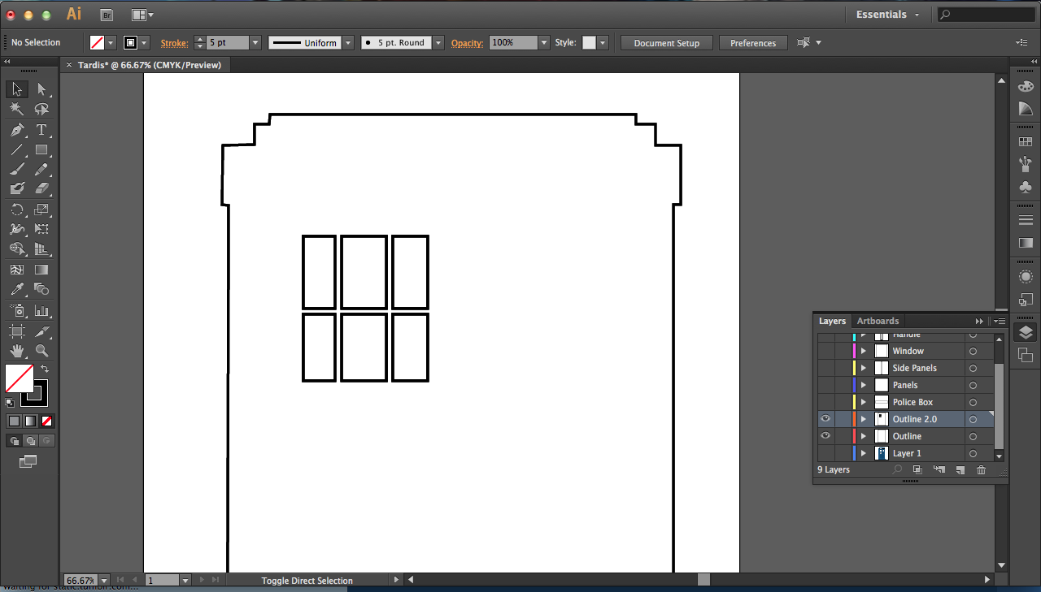Show the Layer 1 layer
This screenshot has width=1041, height=592.
click(825, 453)
